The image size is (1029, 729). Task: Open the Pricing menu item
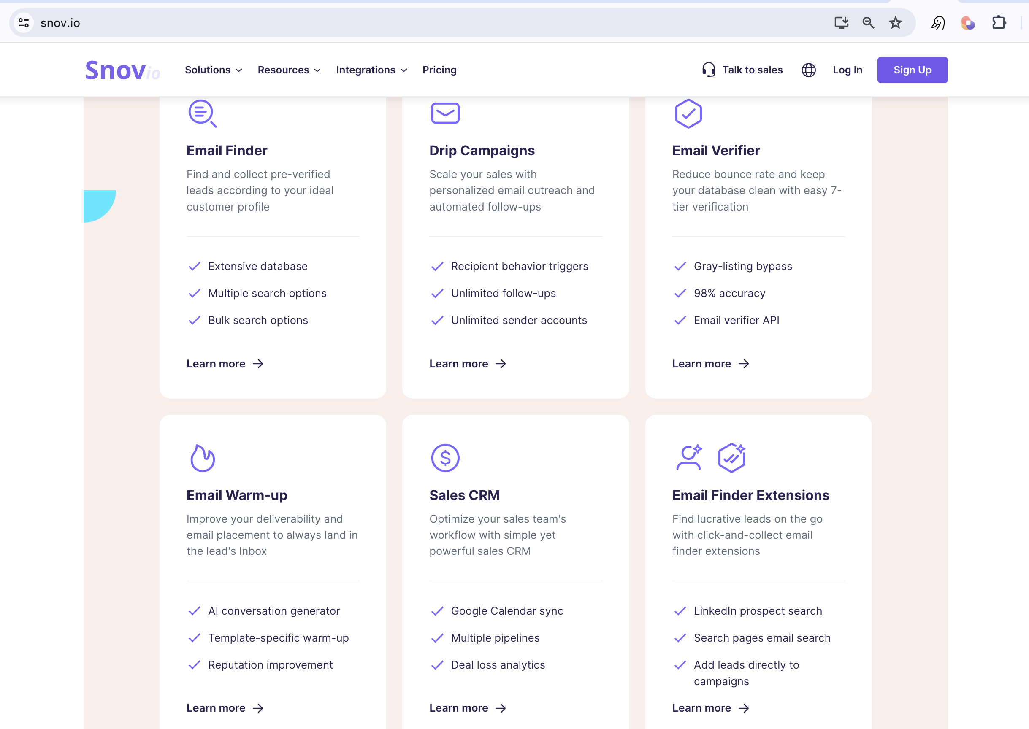point(439,70)
